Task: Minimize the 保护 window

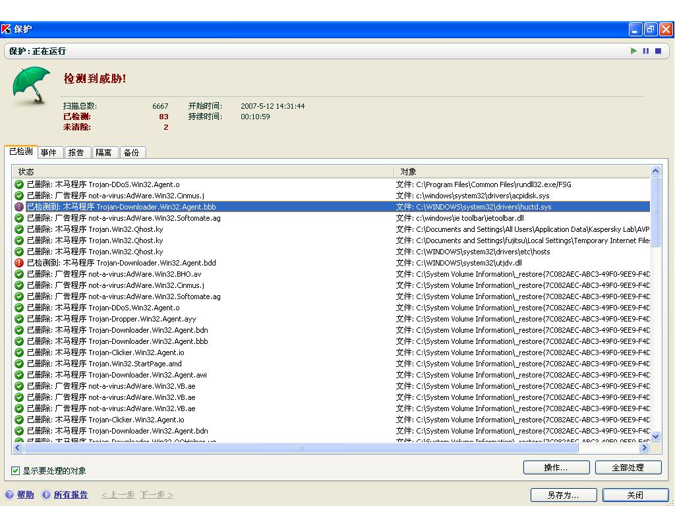Action: coord(635,29)
